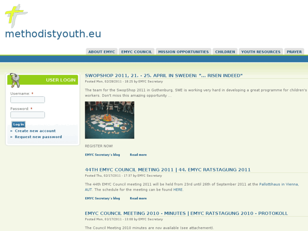308x231 pixels.
Task: Follow the HERE schedule link
Action: [x=178, y=190]
